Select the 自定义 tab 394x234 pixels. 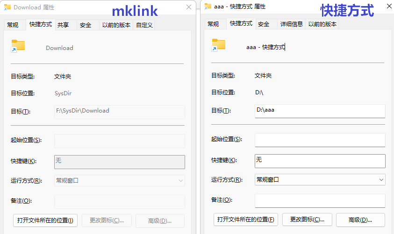click(144, 25)
